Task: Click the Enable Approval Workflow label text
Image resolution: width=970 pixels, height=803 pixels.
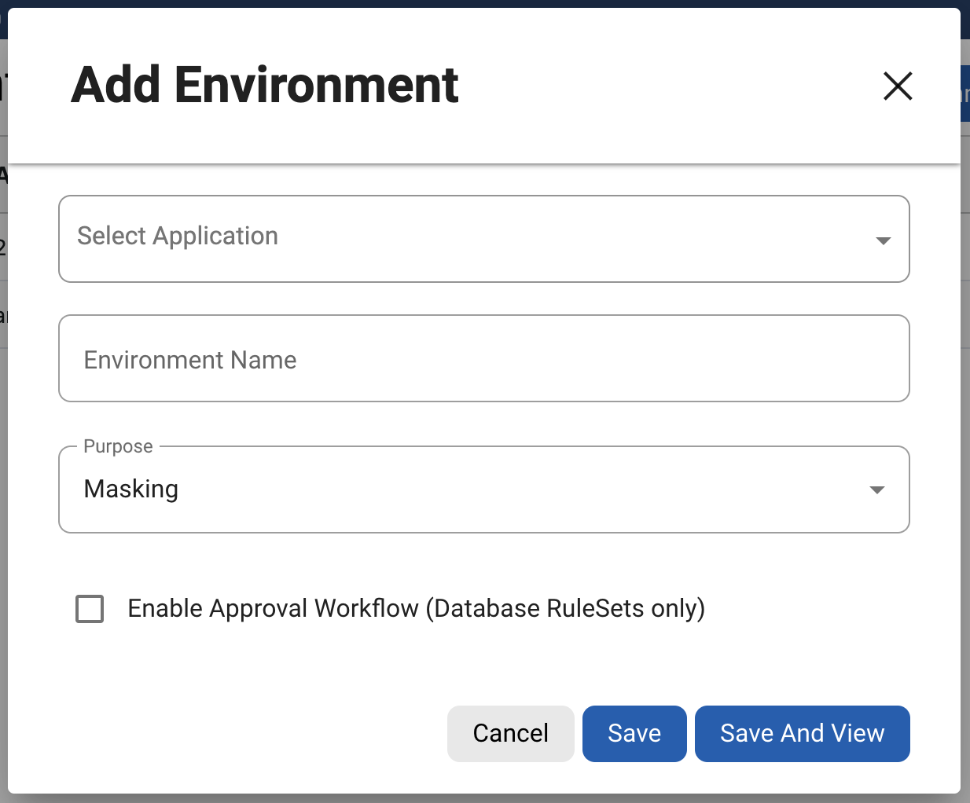Action: tap(415, 608)
